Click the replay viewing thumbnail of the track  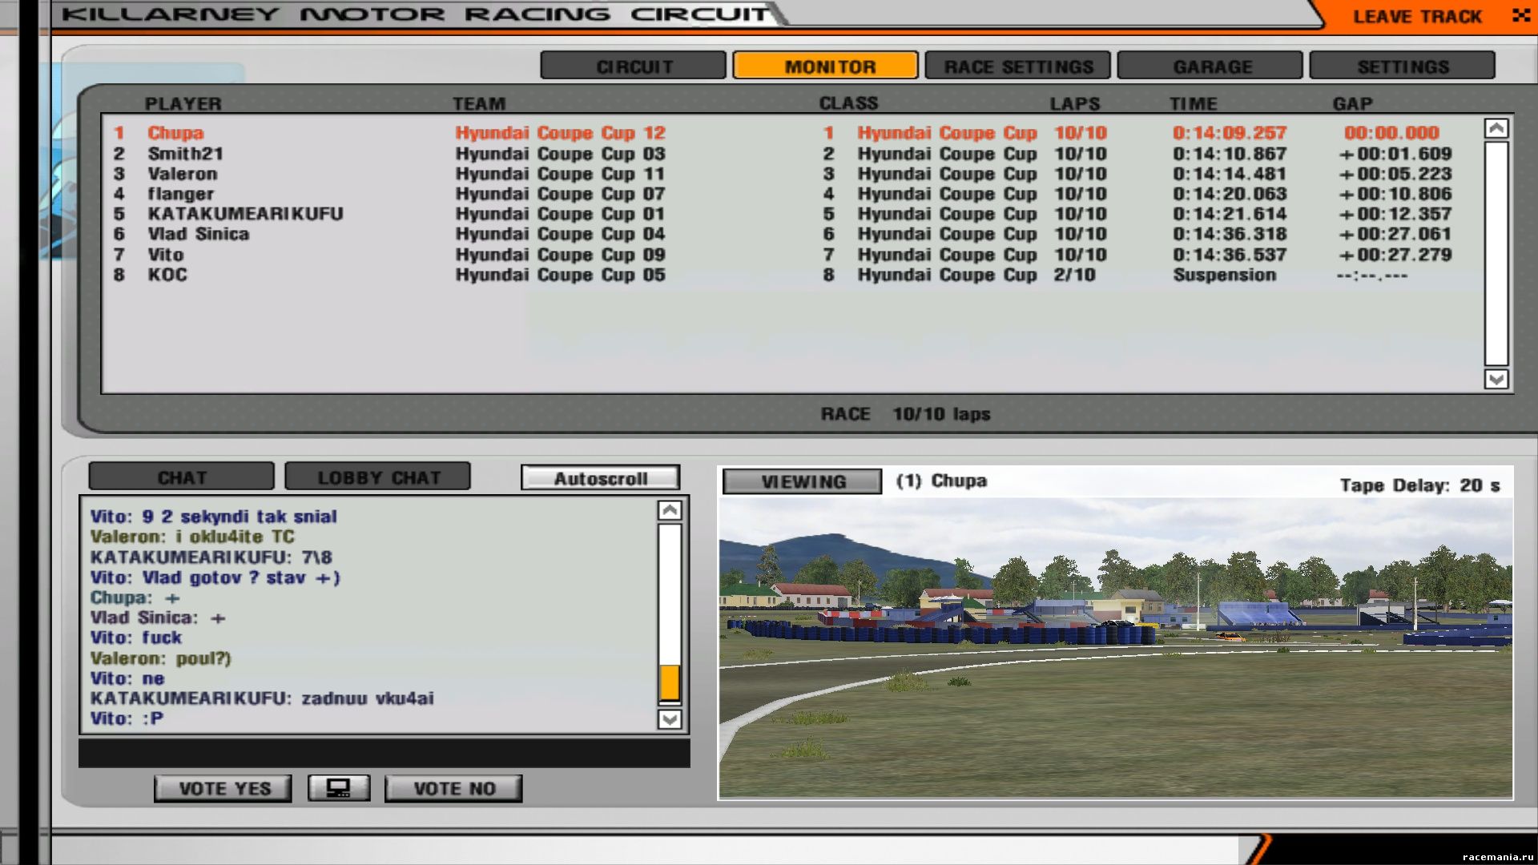(1116, 648)
